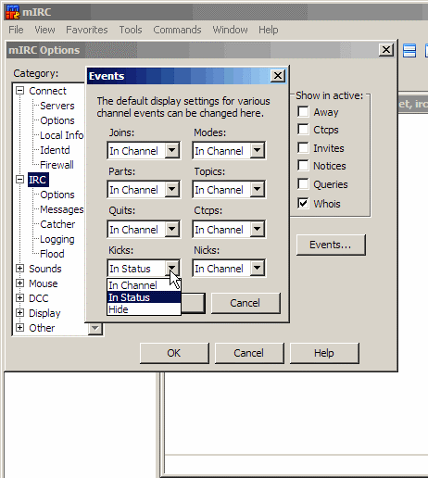Tick the Notices checkbox

tap(303, 166)
